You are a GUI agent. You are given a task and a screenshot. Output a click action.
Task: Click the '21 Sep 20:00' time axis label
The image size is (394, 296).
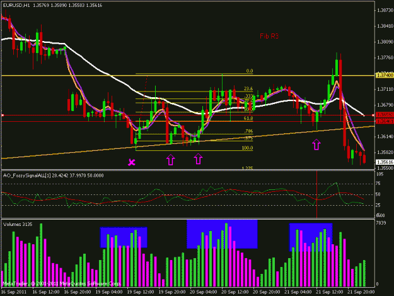361,292
